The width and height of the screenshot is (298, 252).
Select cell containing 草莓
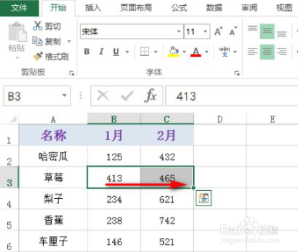(x=53, y=178)
